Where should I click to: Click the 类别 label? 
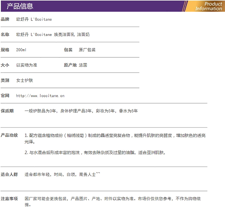tap(5, 80)
